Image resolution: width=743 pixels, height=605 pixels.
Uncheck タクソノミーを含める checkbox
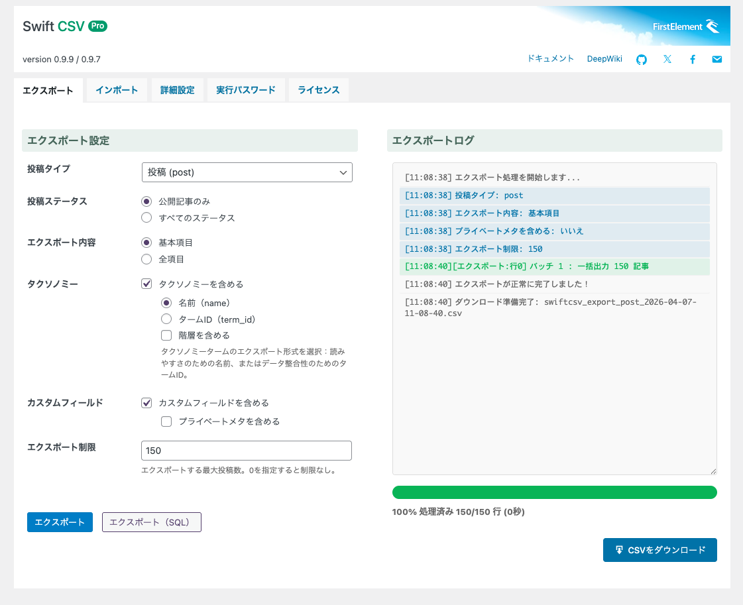(x=147, y=284)
